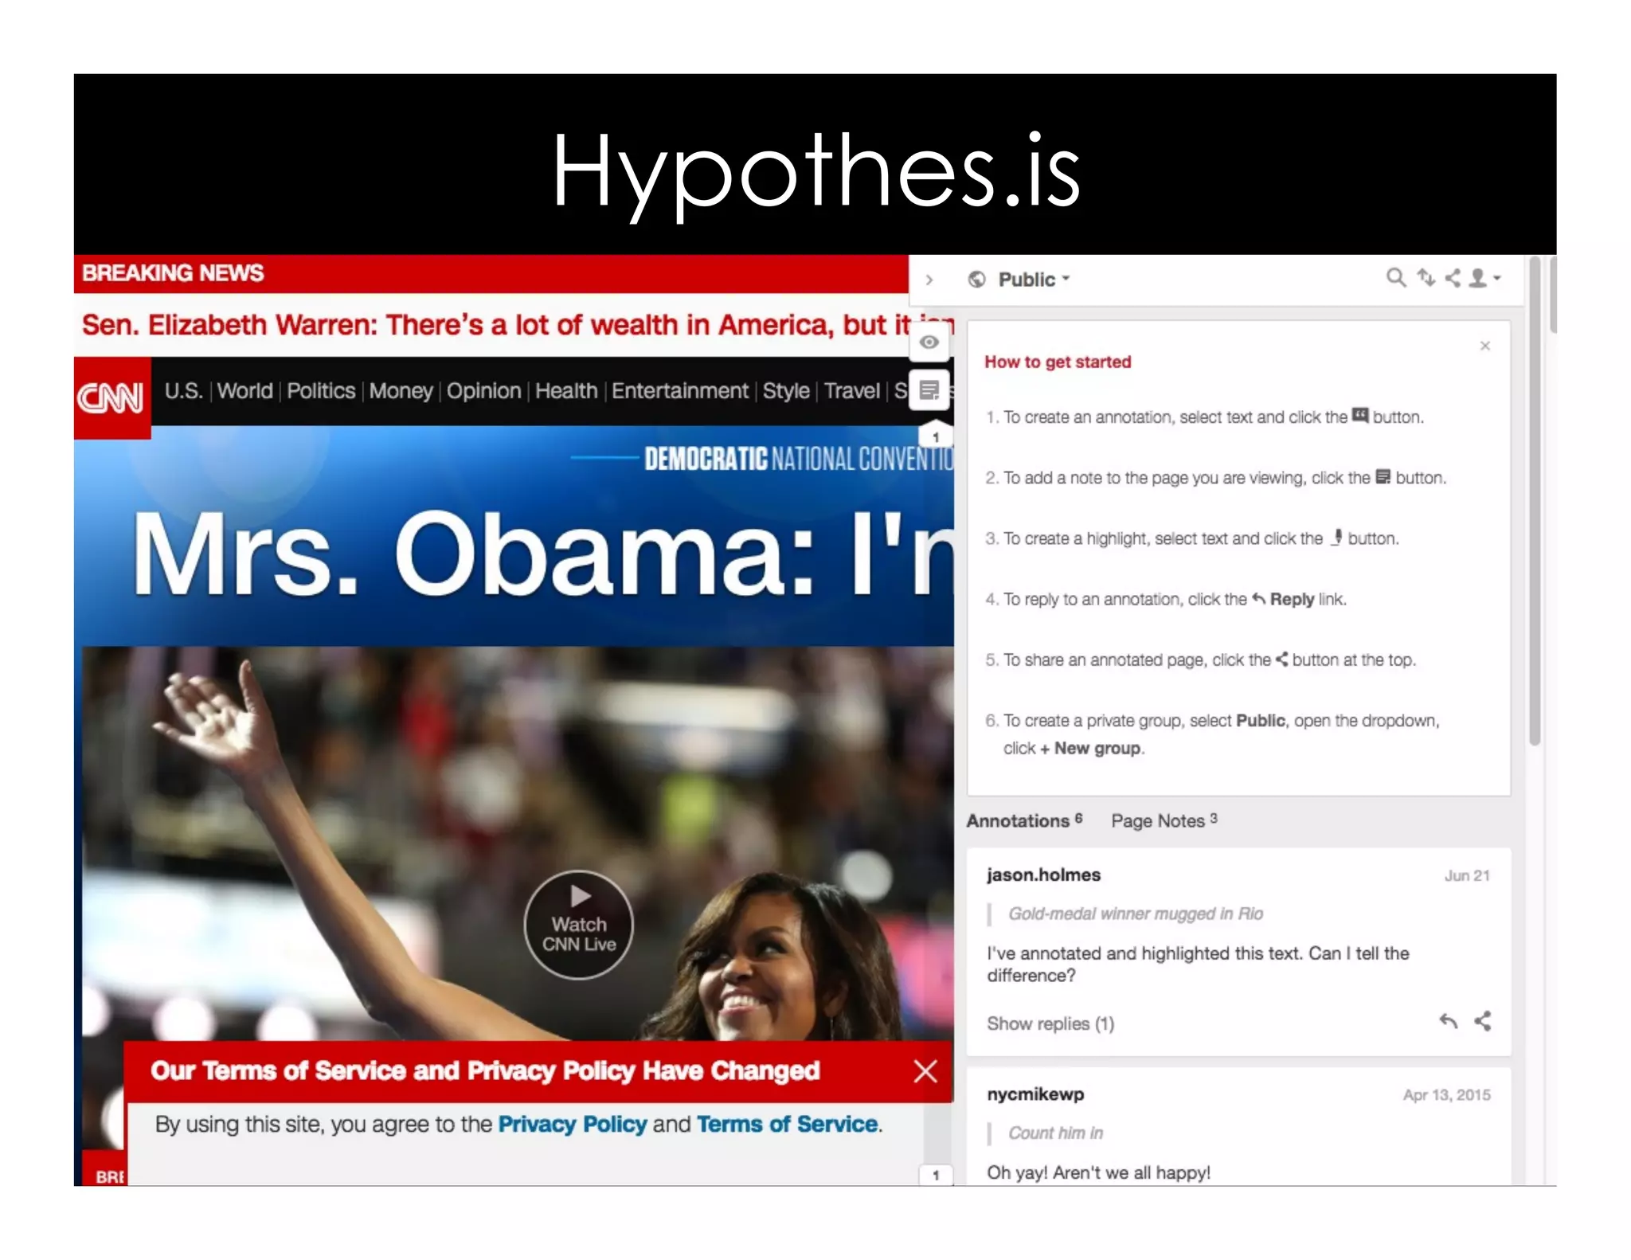The image size is (1631, 1260).
Task: Click the annotation text about highlighted difference
Action: (x=1198, y=965)
